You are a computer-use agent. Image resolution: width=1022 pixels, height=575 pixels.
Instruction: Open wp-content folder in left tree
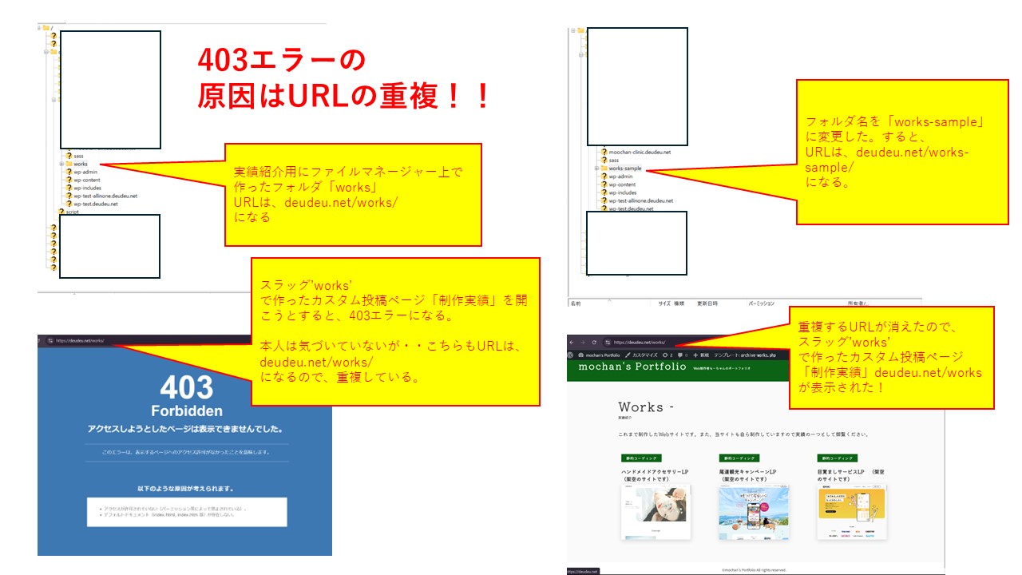tap(85, 180)
